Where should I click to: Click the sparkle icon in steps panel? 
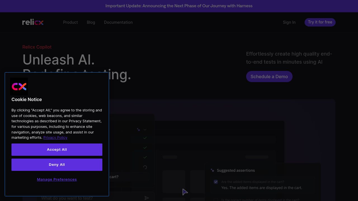[138, 130]
